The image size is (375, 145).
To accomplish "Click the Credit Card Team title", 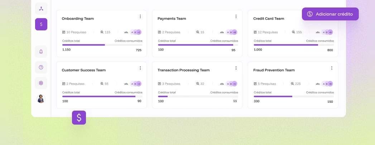I will coord(268,19).
